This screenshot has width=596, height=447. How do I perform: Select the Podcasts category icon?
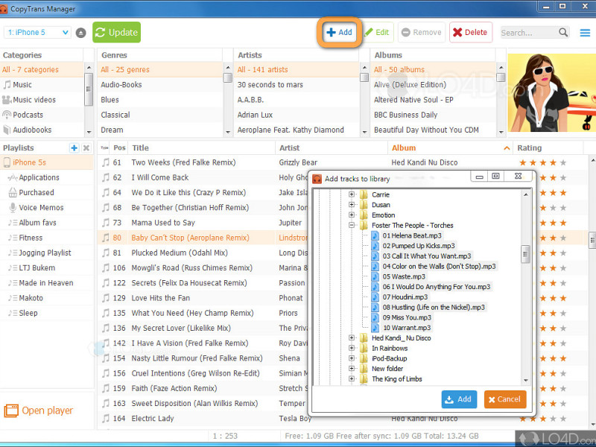(7, 115)
